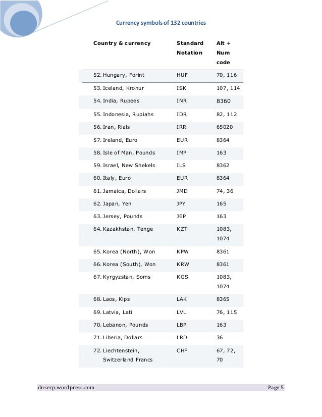Click the Page 5 footer label
Viewport: 322px width, 417px height.
pyautogui.click(x=276, y=388)
